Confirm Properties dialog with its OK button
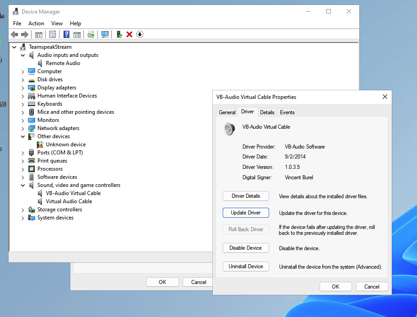Viewport: 417px width, 317px height. [x=335, y=287]
